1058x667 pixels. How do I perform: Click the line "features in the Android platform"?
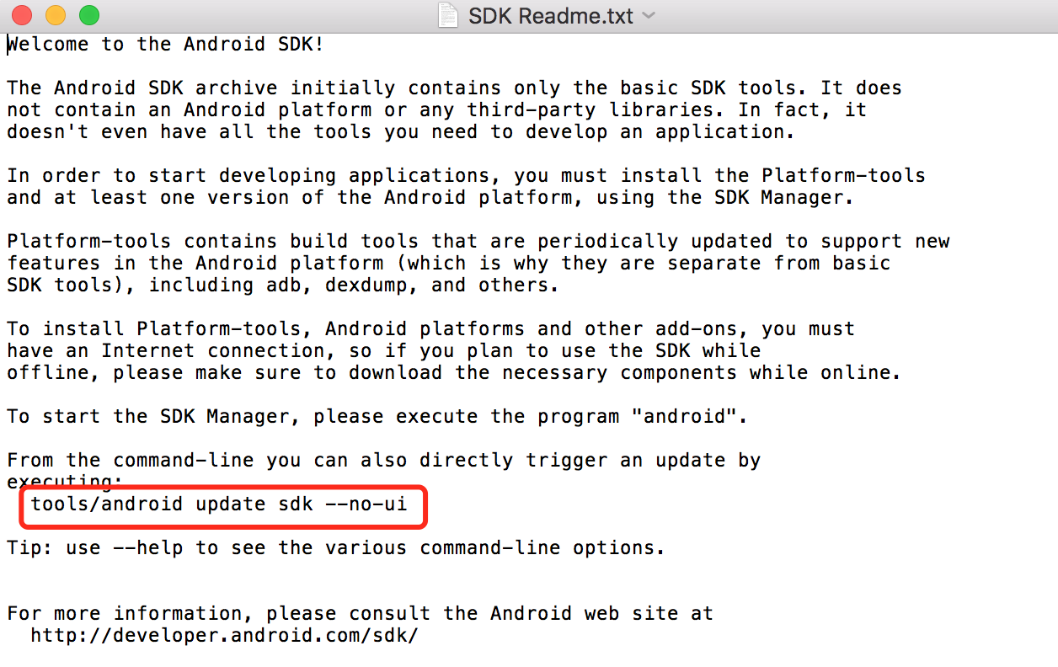coord(449,263)
